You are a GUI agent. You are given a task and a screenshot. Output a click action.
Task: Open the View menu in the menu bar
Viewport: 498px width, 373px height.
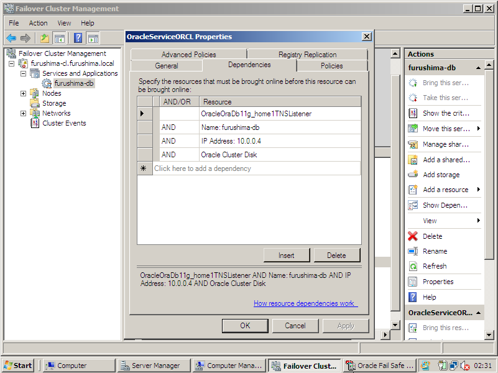click(x=64, y=23)
